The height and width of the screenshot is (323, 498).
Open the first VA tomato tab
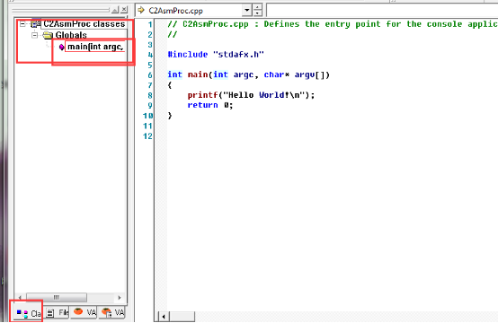pyautogui.click(x=84, y=312)
